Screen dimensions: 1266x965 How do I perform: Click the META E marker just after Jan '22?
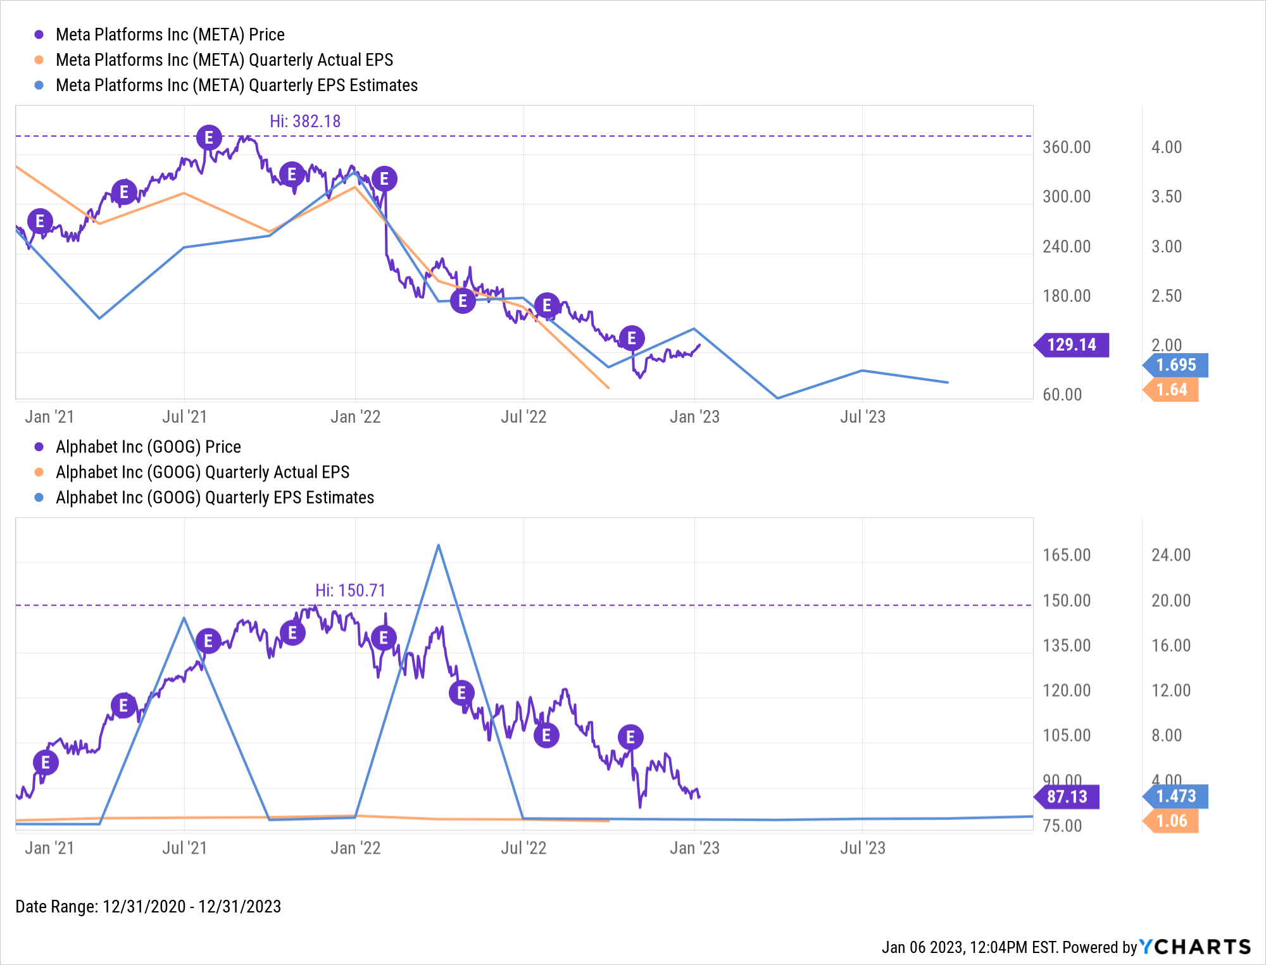tap(384, 179)
